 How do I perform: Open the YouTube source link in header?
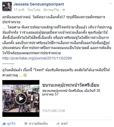[34, 10]
